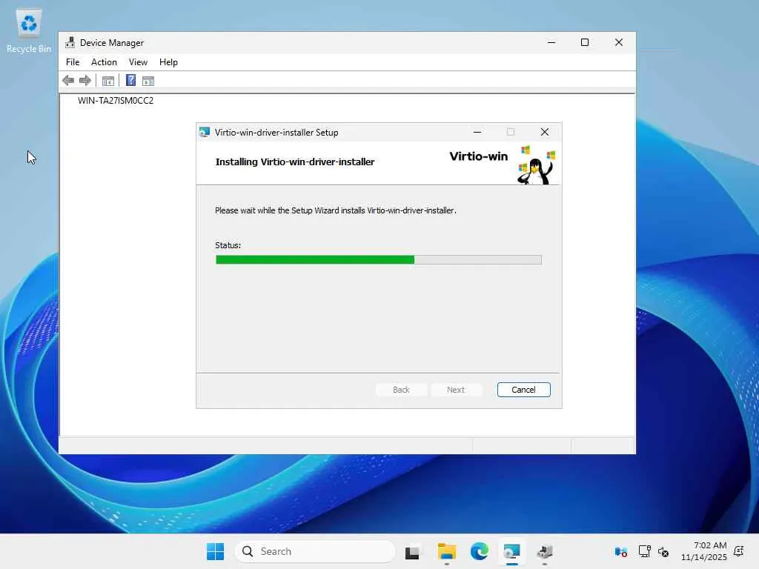Open the Action menu in Device Manager
The width and height of the screenshot is (759, 569).
point(104,62)
